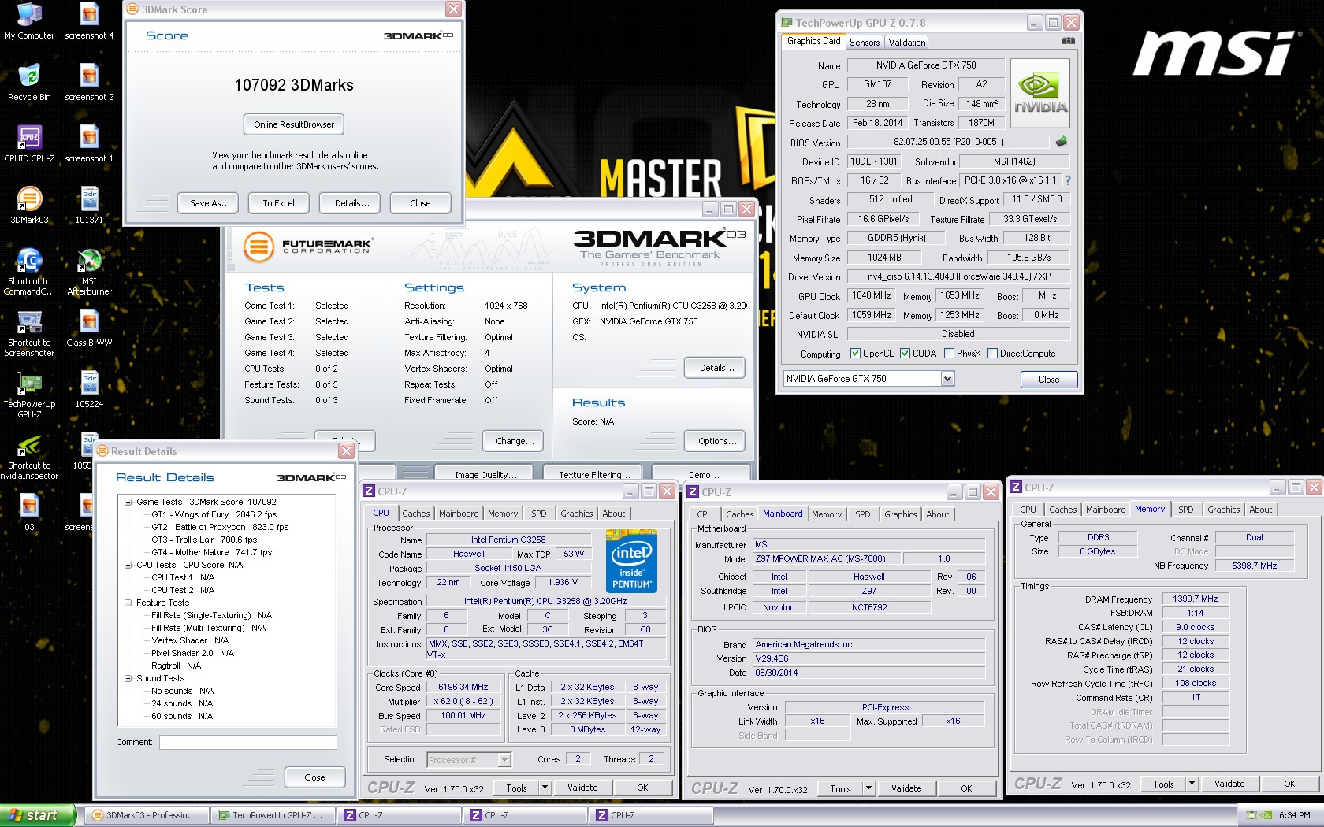Click the Comment input field
Screen dimensions: 1324x827
[247, 742]
